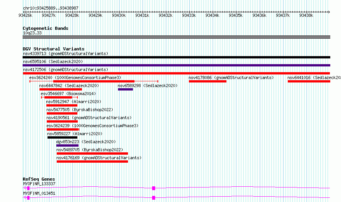Screen dimensions: 341x202
Task: Select the 10q23.33 cytogenetic band label
Action: click(x=32, y=33)
